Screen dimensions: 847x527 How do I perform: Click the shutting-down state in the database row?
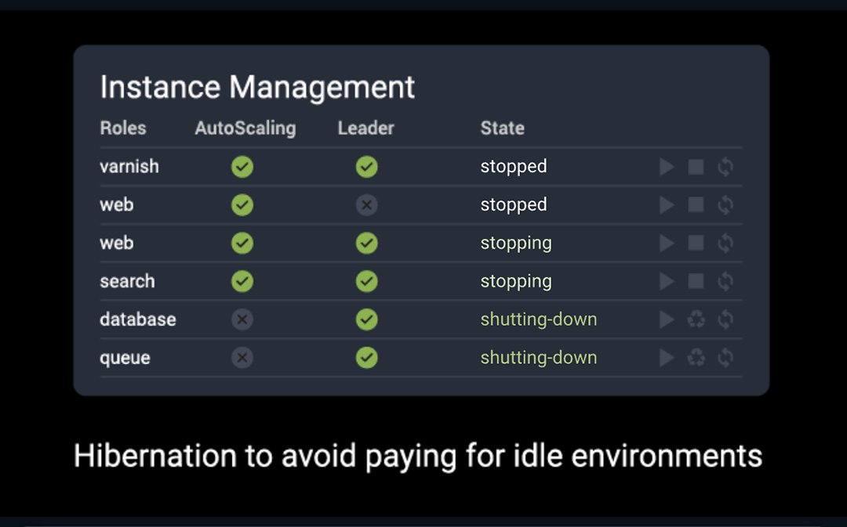pos(539,319)
